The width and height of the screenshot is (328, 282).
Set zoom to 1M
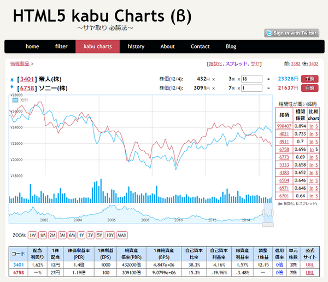43,236
